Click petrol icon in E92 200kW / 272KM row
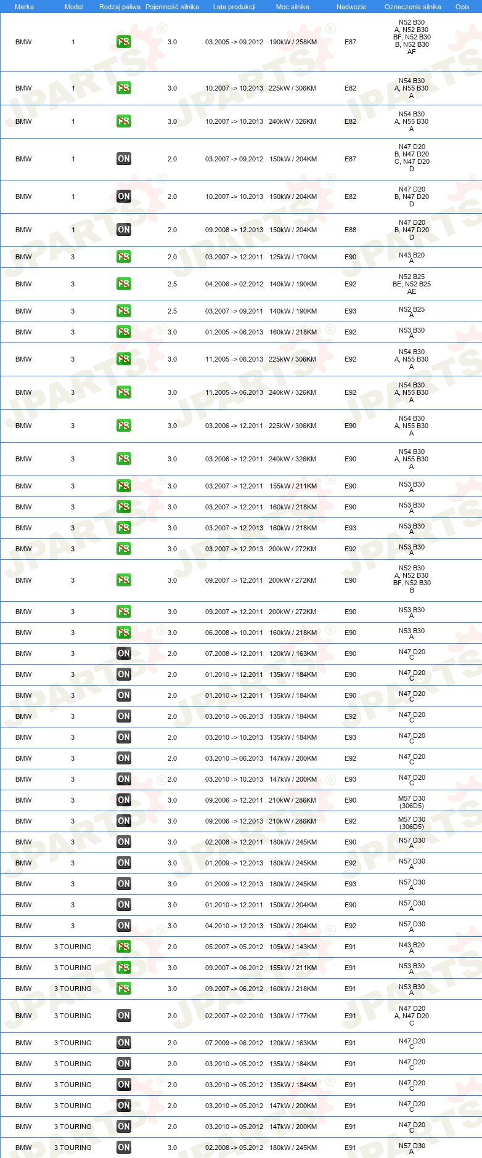The image size is (482, 1158). 124,549
